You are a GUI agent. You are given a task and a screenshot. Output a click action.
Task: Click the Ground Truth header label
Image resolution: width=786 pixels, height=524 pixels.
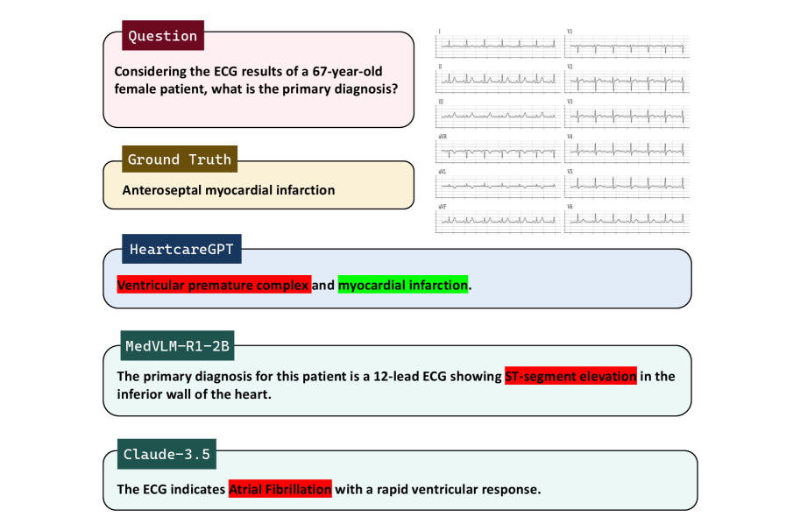[x=180, y=159]
